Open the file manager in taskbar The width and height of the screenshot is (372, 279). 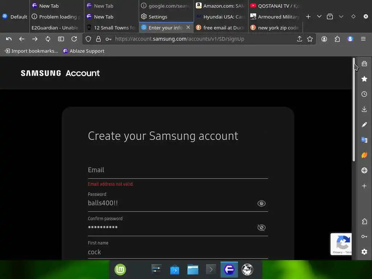(193, 270)
